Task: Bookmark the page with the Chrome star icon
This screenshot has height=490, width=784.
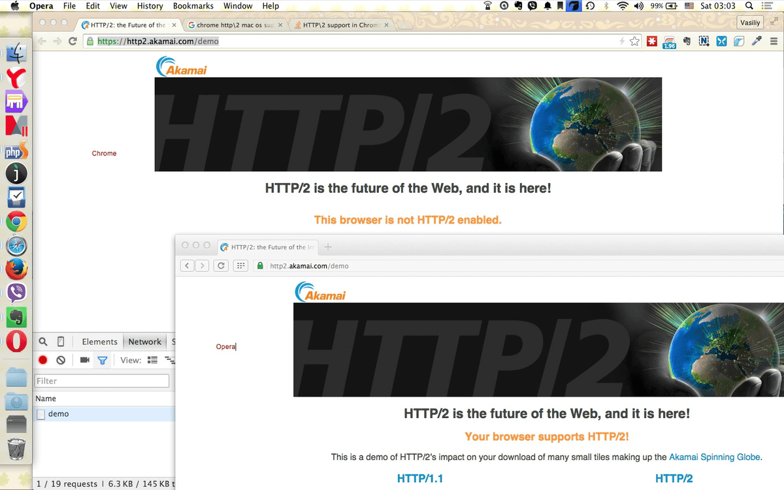Action: [x=634, y=41]
